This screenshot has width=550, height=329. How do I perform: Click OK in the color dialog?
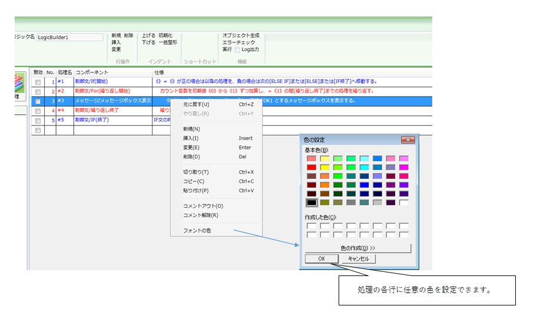tap(322, 259)
